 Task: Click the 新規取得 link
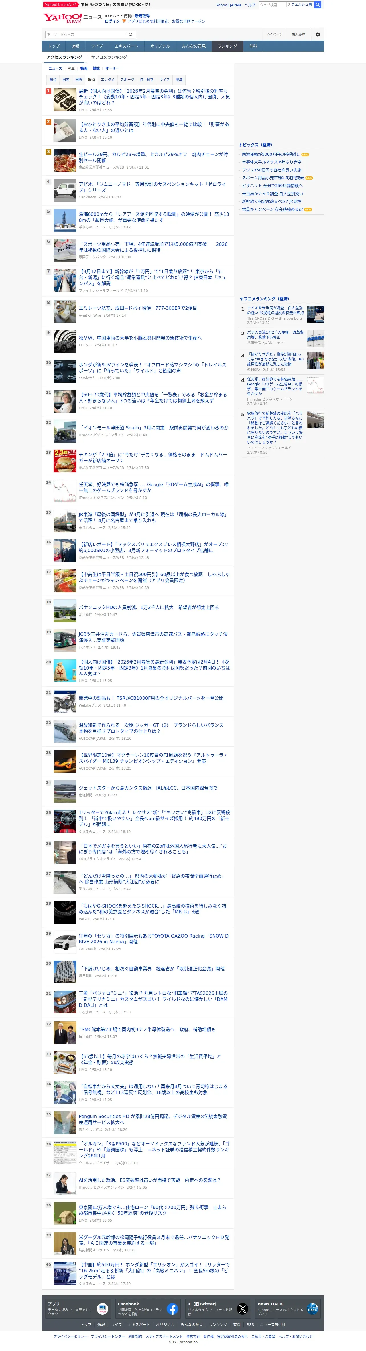tap(142, 16)
